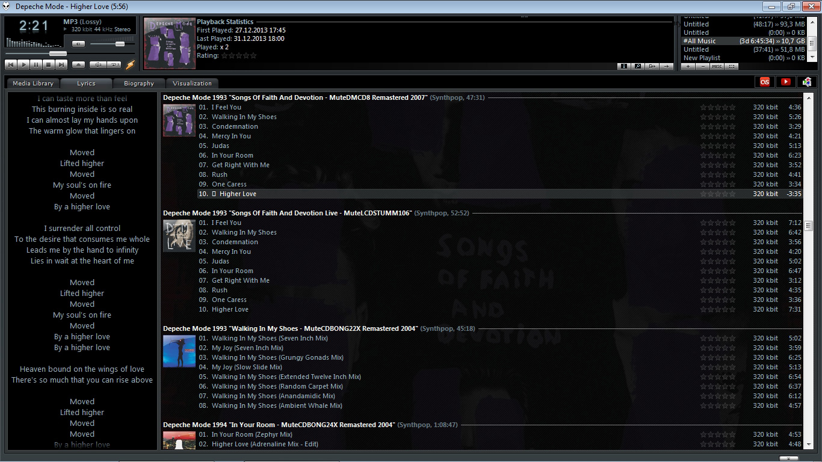Rate I Feel You in the Remastered 2007 album
Screen dimensions: 822x462
[718, 107]
